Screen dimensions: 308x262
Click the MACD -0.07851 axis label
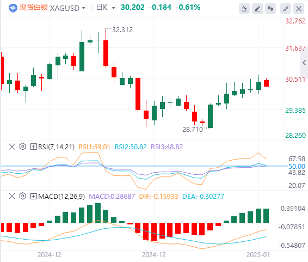[x=292, y=227]
